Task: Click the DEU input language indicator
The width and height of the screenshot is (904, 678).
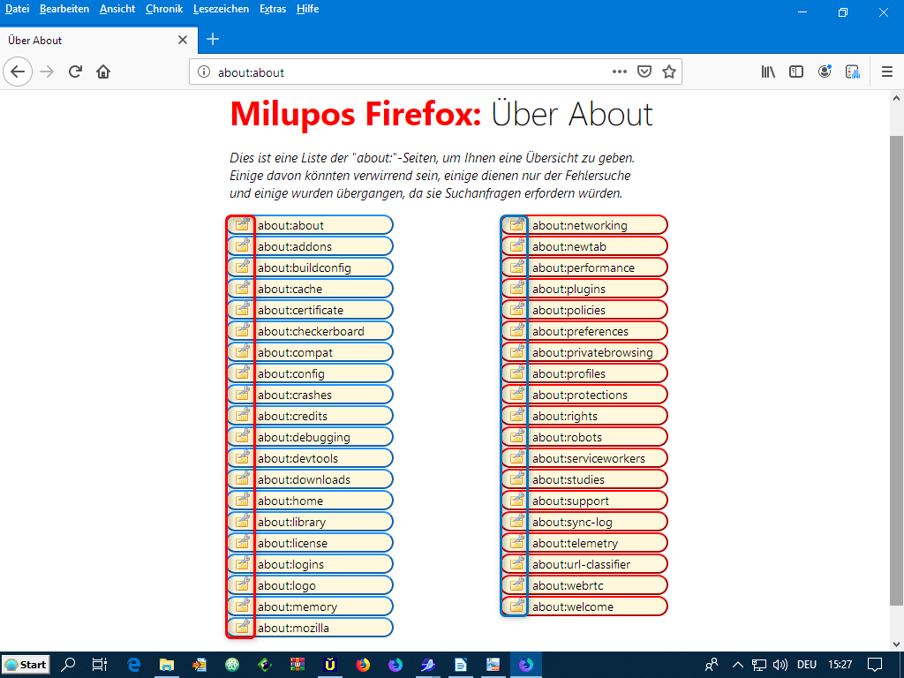Action: coord(807,665)
